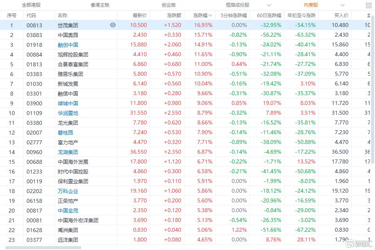This screenshot has height=250, width=375.
Task: Click the 19.07% 60-day change value
Action: click(272, 103)
